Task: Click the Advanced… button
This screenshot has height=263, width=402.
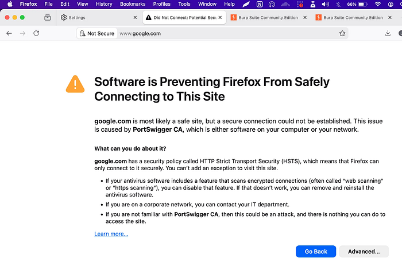Action: click(x=364, y=252)
